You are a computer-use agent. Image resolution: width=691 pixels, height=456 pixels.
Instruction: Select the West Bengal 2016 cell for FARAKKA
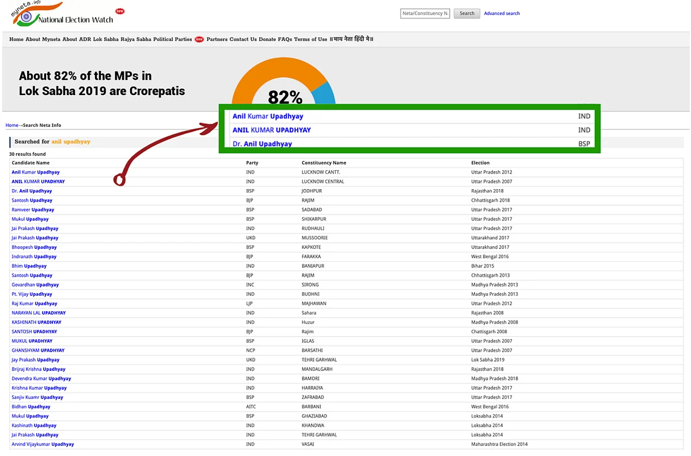[x=490, y=257]
